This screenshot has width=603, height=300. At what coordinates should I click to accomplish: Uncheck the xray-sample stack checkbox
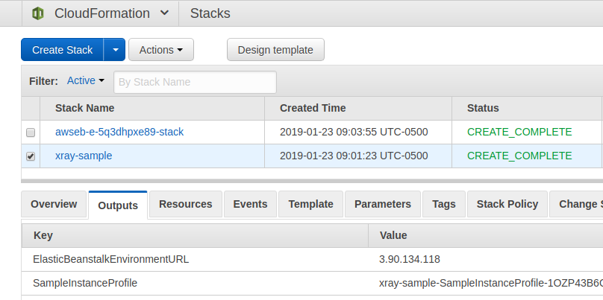[x=31, y=156]
